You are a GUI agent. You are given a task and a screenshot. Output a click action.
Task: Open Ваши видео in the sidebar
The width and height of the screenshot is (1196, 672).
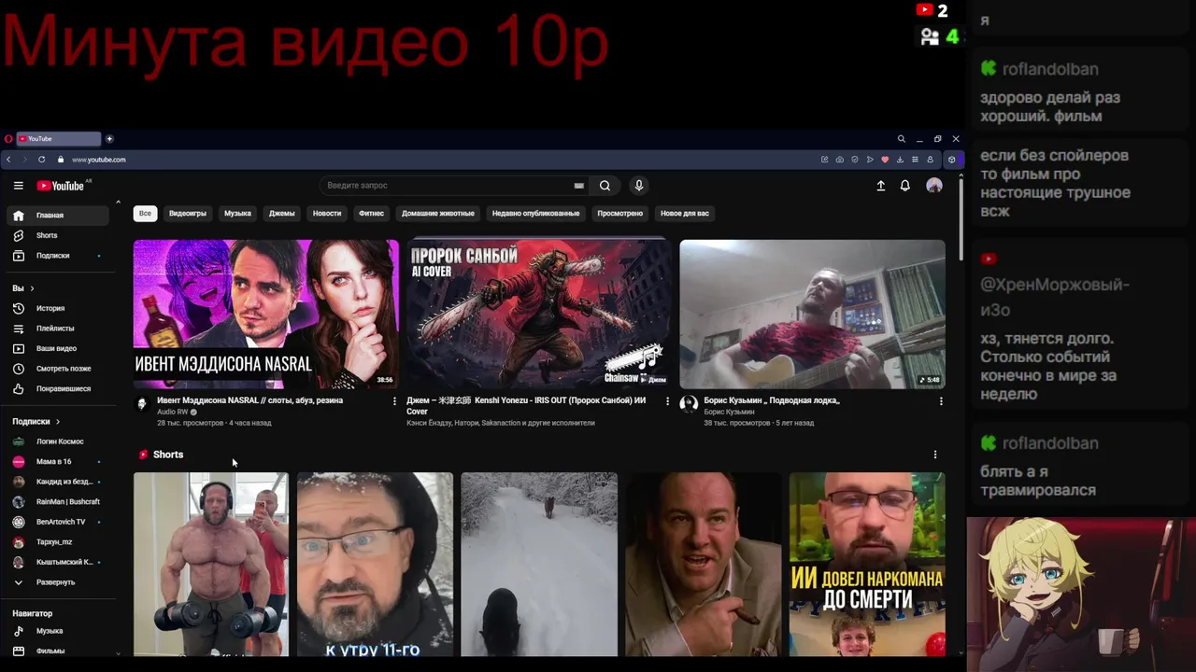(58, 348)
